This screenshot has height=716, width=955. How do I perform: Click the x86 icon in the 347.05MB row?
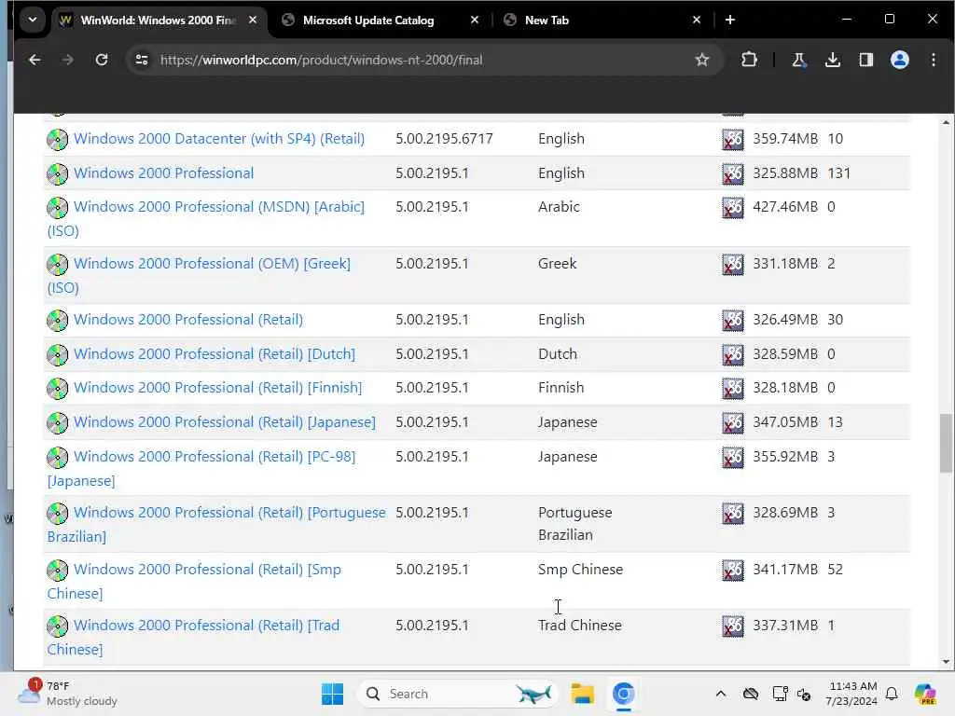tap(733, 422)
